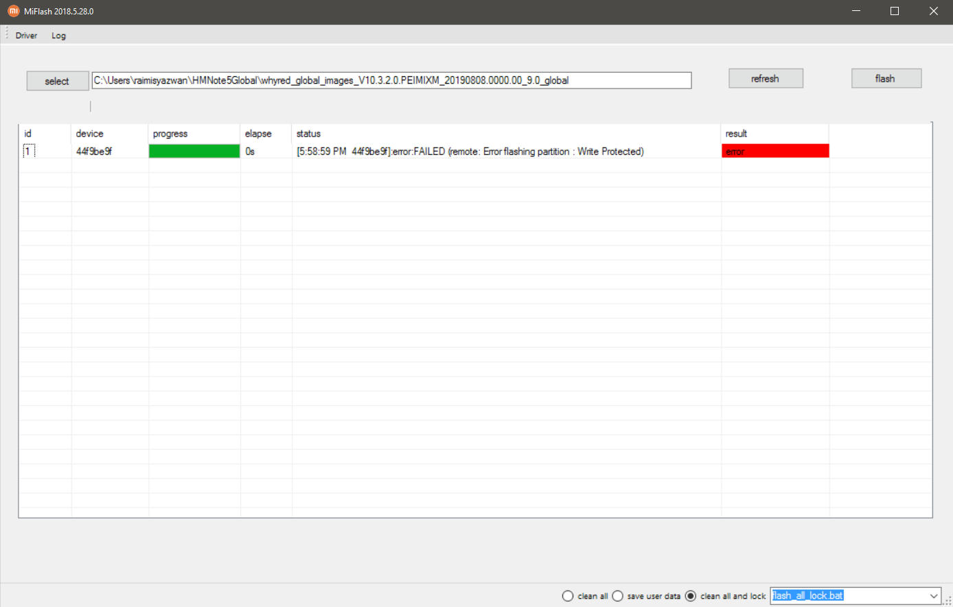Click the green progress bar for device
This screenshot has height=607, width=953.
[x=194, y=152]
